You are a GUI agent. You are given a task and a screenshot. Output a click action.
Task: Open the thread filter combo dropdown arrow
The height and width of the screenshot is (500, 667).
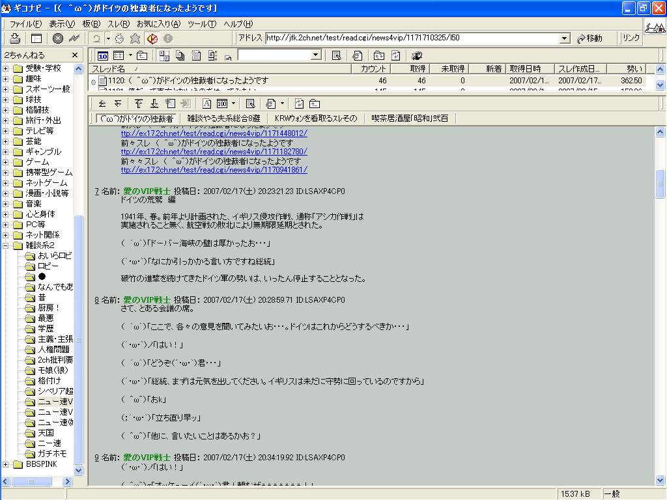[x=316, y=55]
